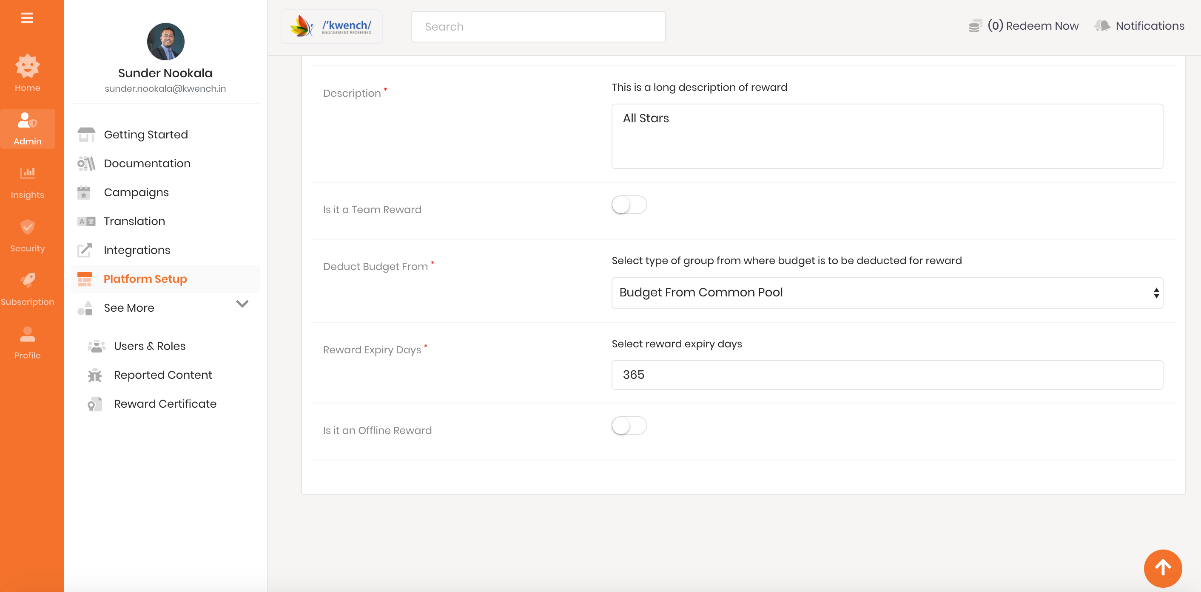Open Subscription rocket icon

point(27,281)
